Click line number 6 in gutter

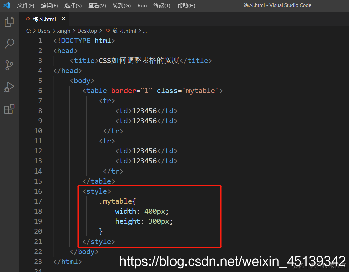(40, 91)
